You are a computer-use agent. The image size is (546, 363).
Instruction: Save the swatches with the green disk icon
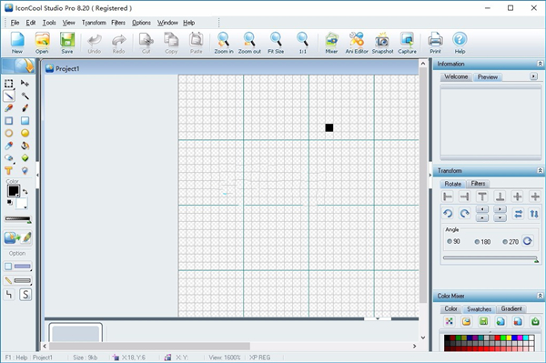tap(483, 321)
